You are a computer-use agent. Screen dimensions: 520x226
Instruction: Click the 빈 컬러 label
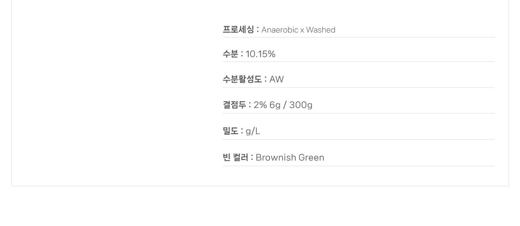tap(235, 158)
